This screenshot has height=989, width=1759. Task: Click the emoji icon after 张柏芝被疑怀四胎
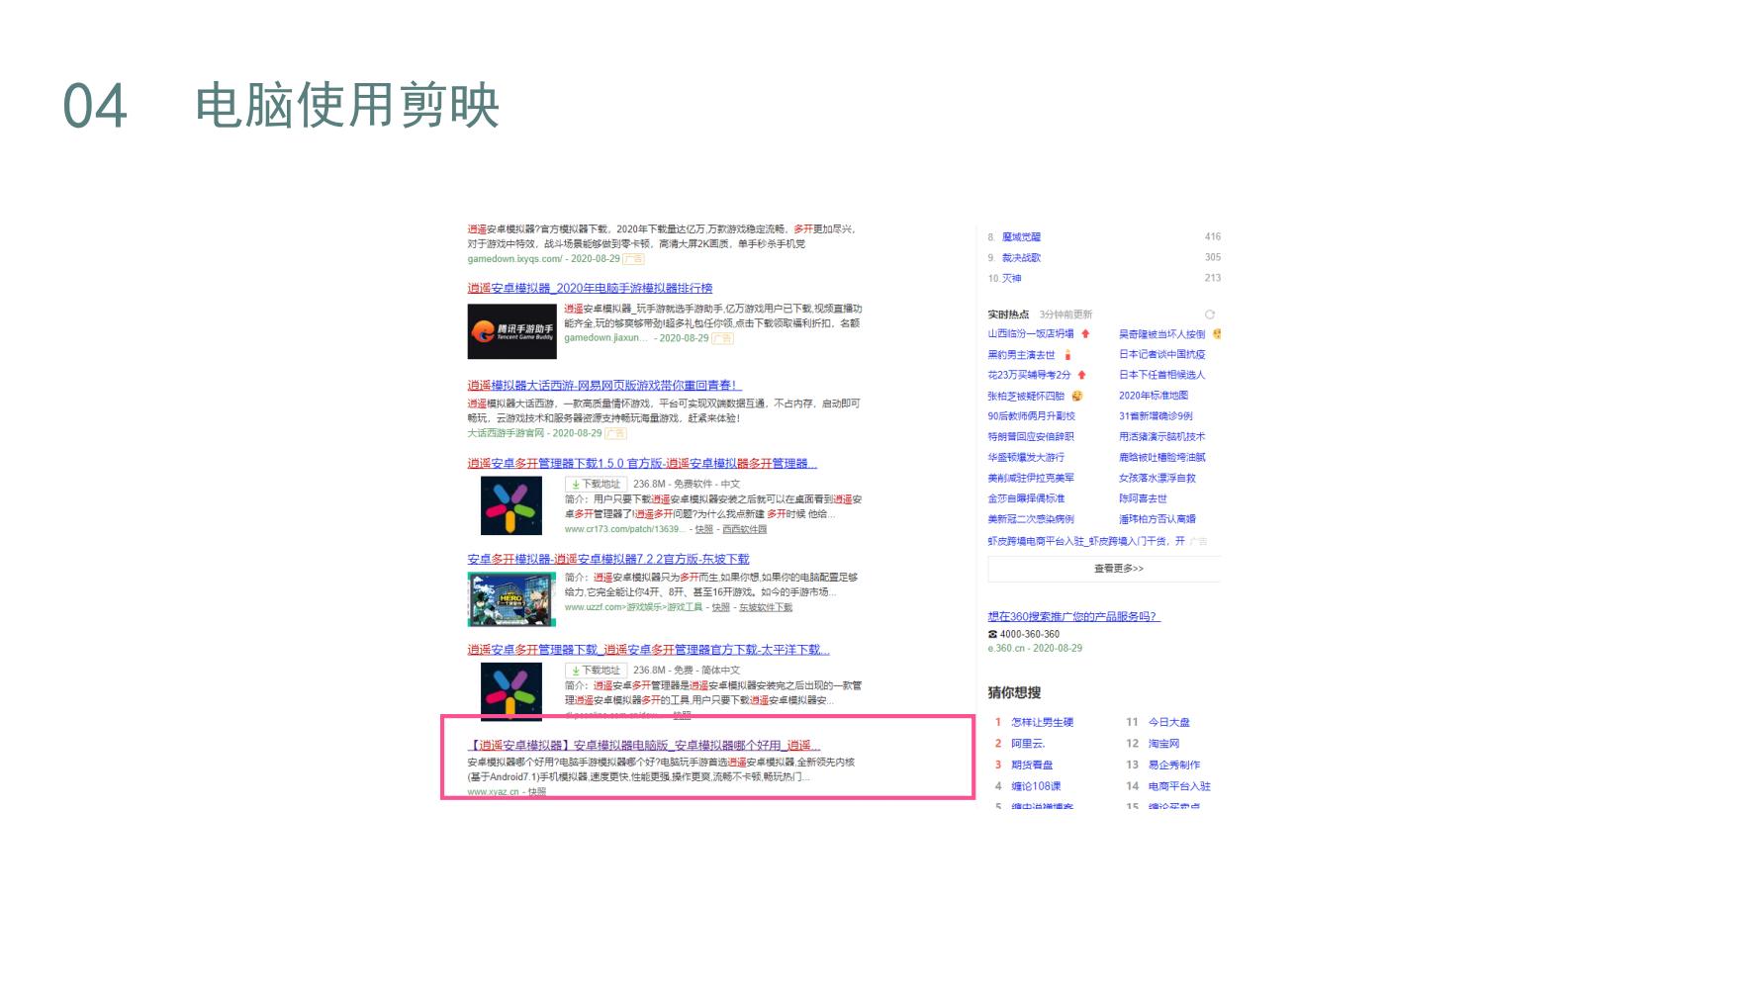1077,397
